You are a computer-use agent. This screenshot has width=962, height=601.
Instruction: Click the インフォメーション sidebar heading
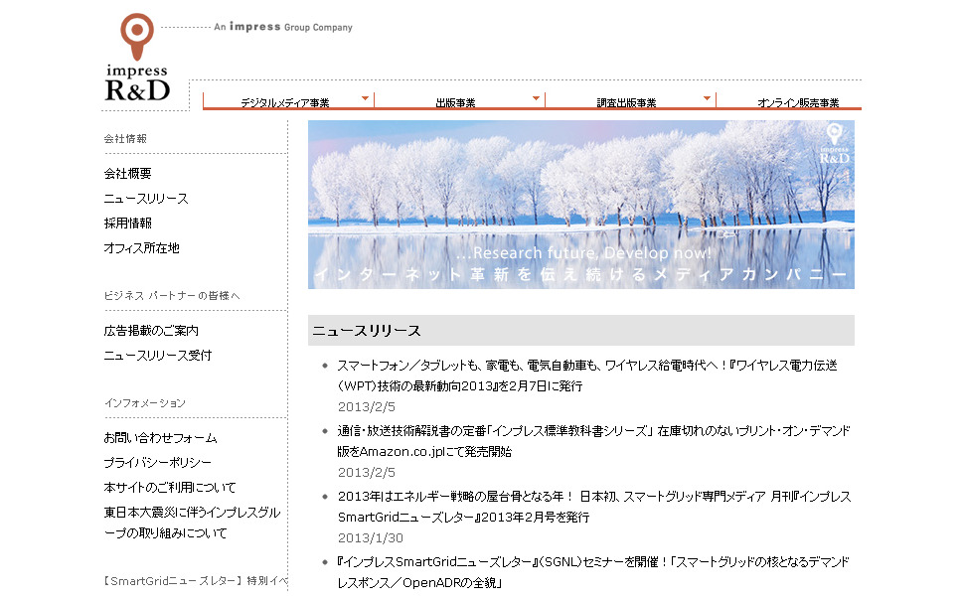145,403
